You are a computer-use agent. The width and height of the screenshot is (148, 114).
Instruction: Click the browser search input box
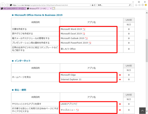(113, 5)
